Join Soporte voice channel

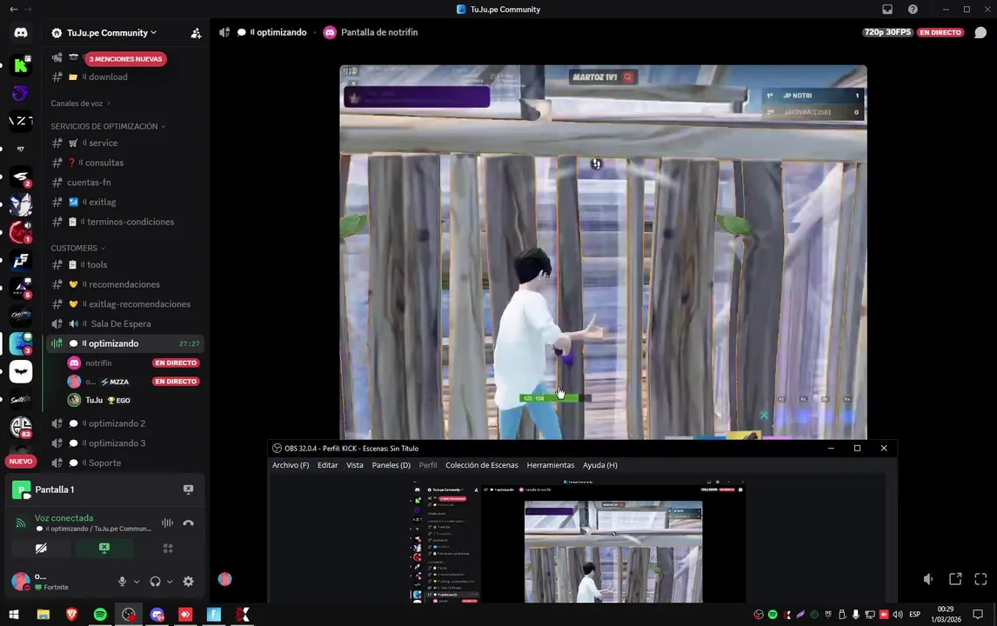(124, 463)
